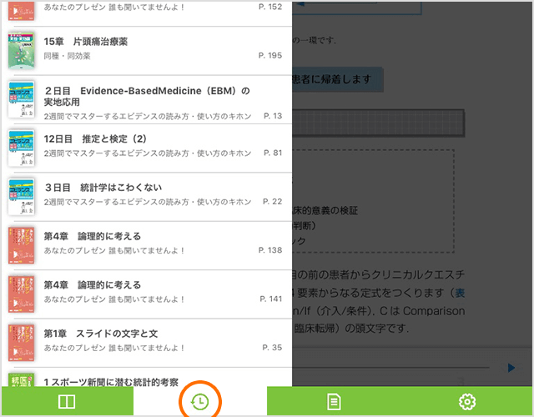534x417 pixels.
Task: Open history entry 第1章 スライドの文字と文
Action: pyautogui.click(x=147, y=343)
